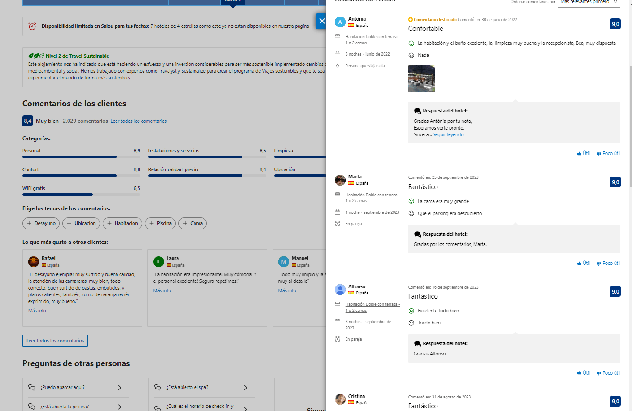The width and height of the screenshot is (632, 411).
Task: Click the Relación calidad-precio rating bar
Action: pos(207,176)
